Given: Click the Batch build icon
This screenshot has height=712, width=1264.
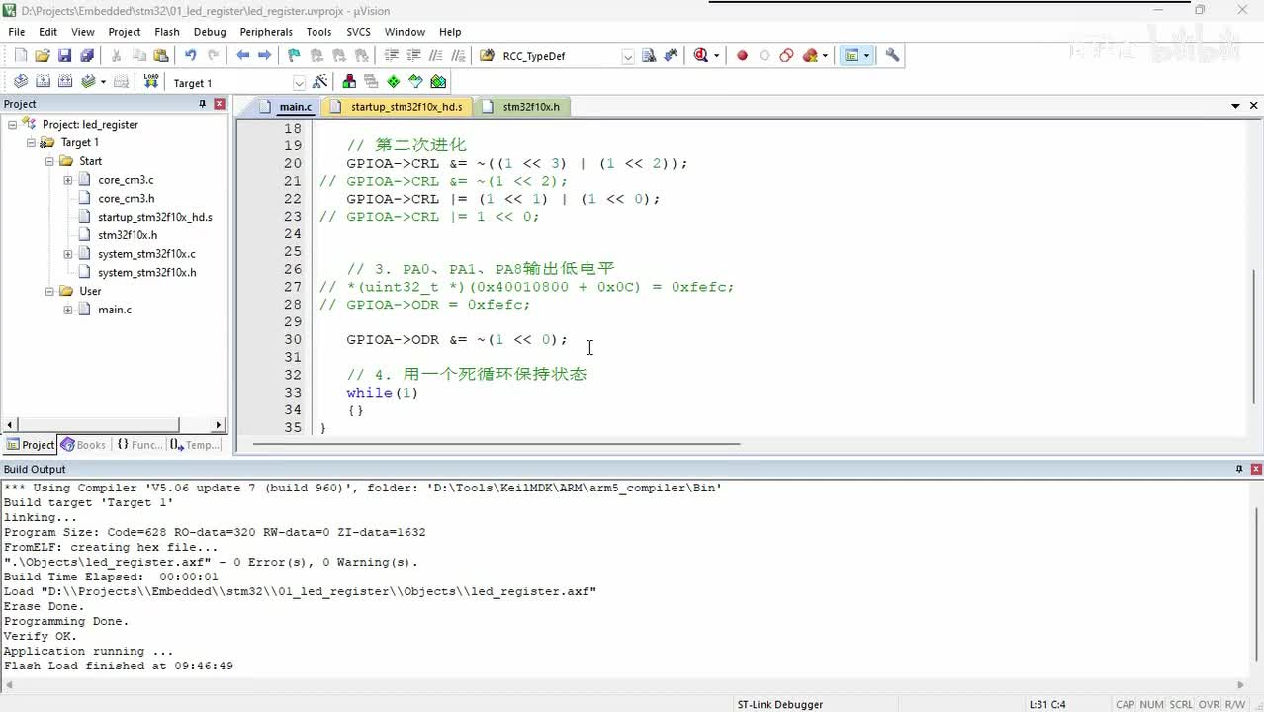Looking at the screenshot, I should pyautogui.click(x=88, y=82).
